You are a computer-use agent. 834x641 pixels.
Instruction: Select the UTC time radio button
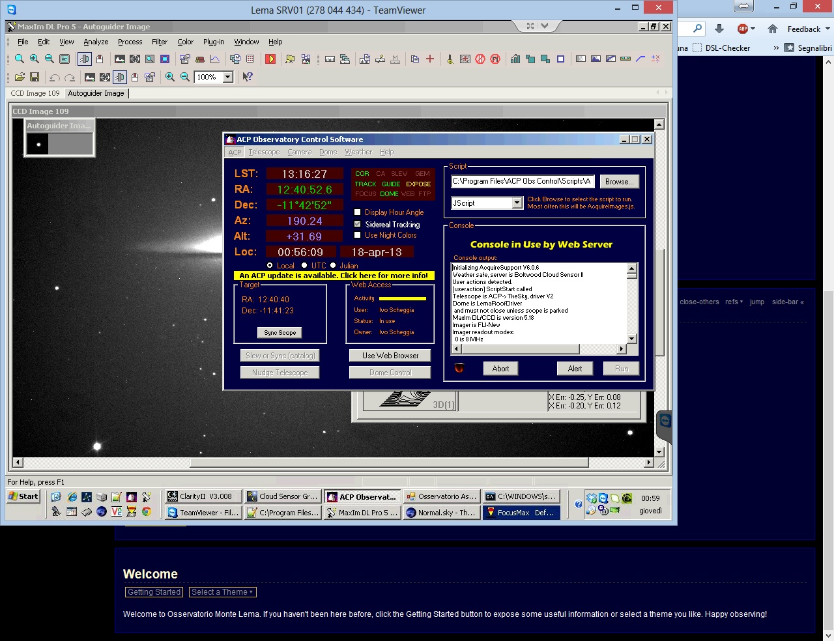click(304, 265)
